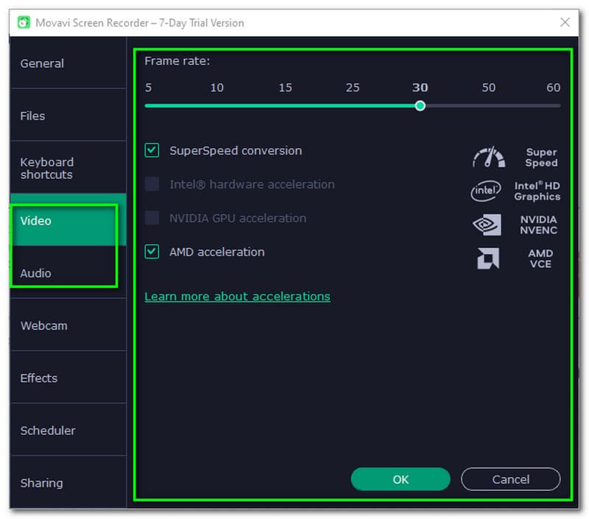The height and width of the screenshot is (519, 589).
Task: Click the Super Speed label text
Action: (x=541, y=158)
